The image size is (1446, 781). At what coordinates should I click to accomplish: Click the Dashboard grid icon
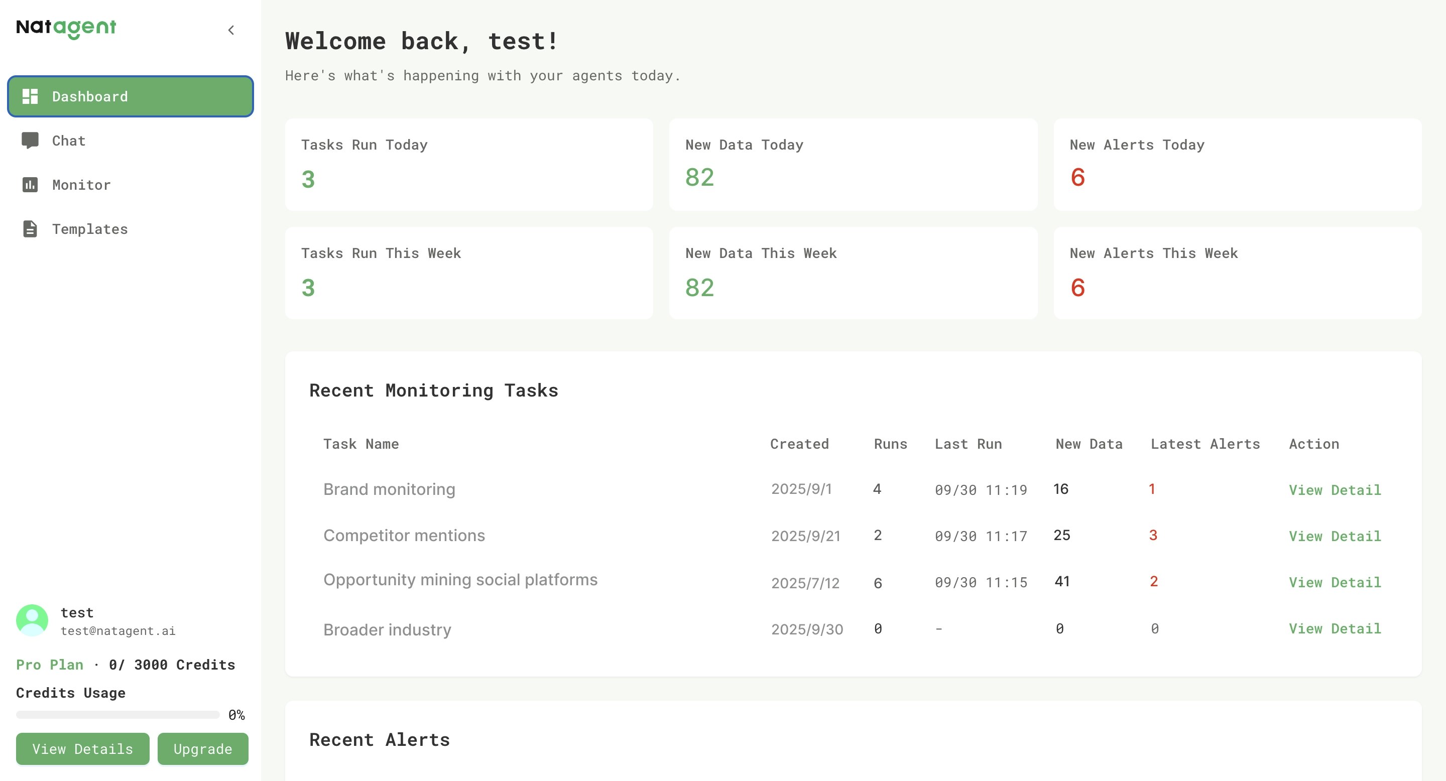click(x=30, y=96)
